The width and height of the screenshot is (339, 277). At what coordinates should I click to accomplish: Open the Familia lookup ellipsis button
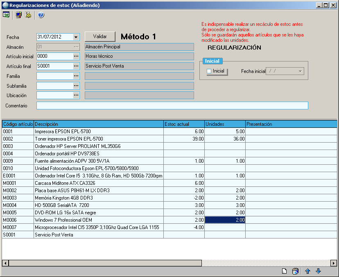coord(76,76)
